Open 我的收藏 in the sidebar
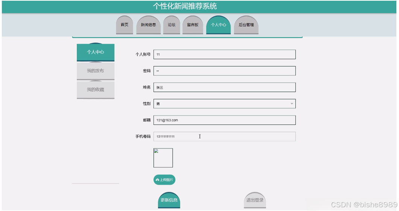This screenshot has height=211, width=399. tap(96, 90)
